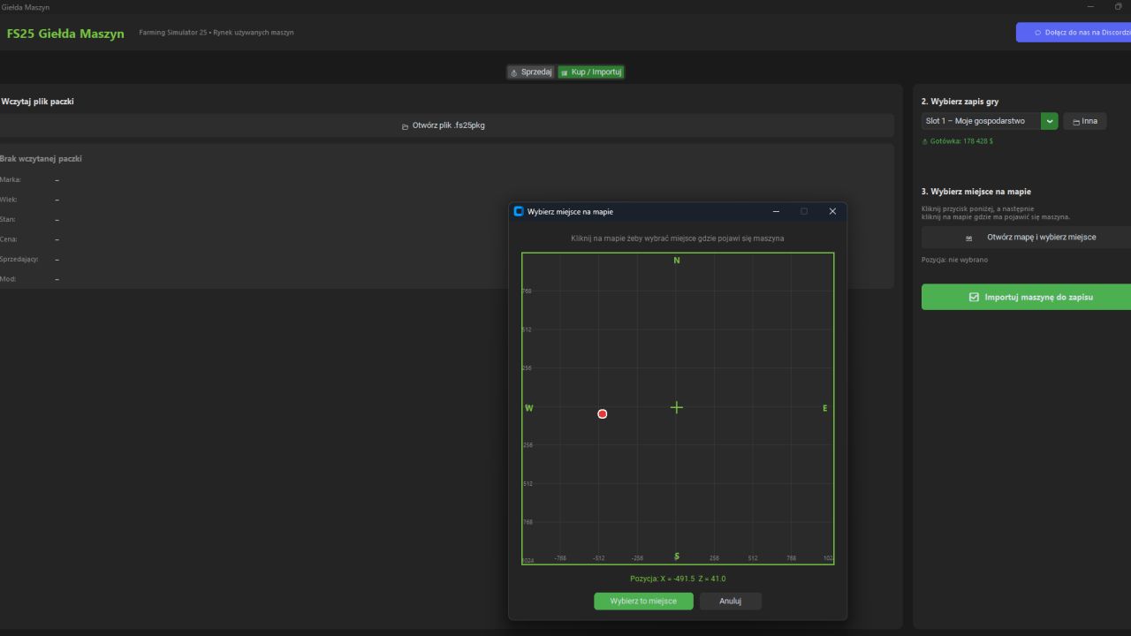Click the folder icon beside Otwórz plik
1131x636 pixels.
(x=406, y=126)
